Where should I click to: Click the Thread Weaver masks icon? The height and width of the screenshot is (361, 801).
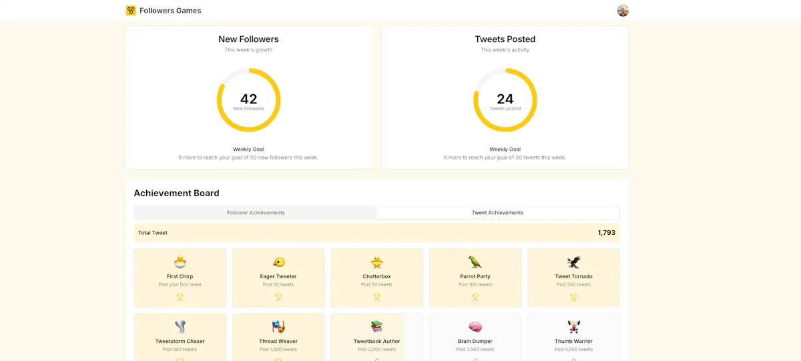point(278,327)
